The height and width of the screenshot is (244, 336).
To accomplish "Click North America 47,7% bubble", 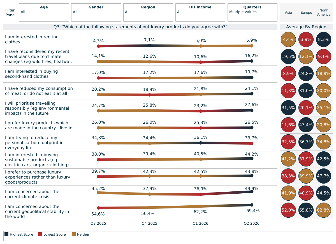I will (x=324, y=176).
